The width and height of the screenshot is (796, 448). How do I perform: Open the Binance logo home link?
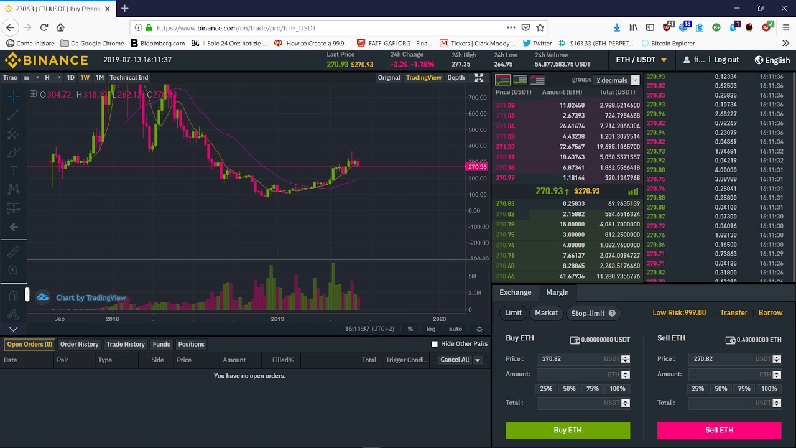[46, 60]
